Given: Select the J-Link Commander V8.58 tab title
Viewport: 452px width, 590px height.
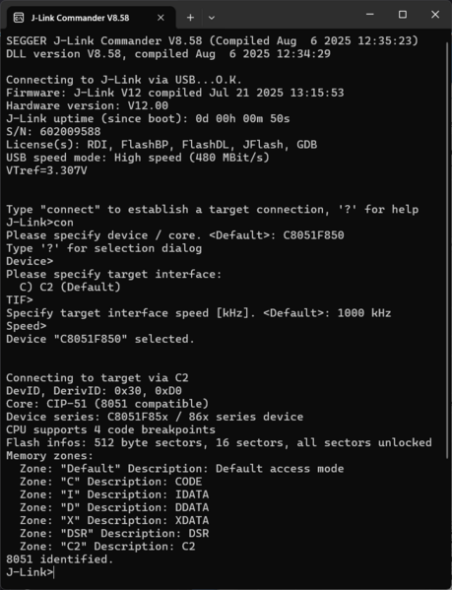Looking at the screenshot, I should 80,18.
